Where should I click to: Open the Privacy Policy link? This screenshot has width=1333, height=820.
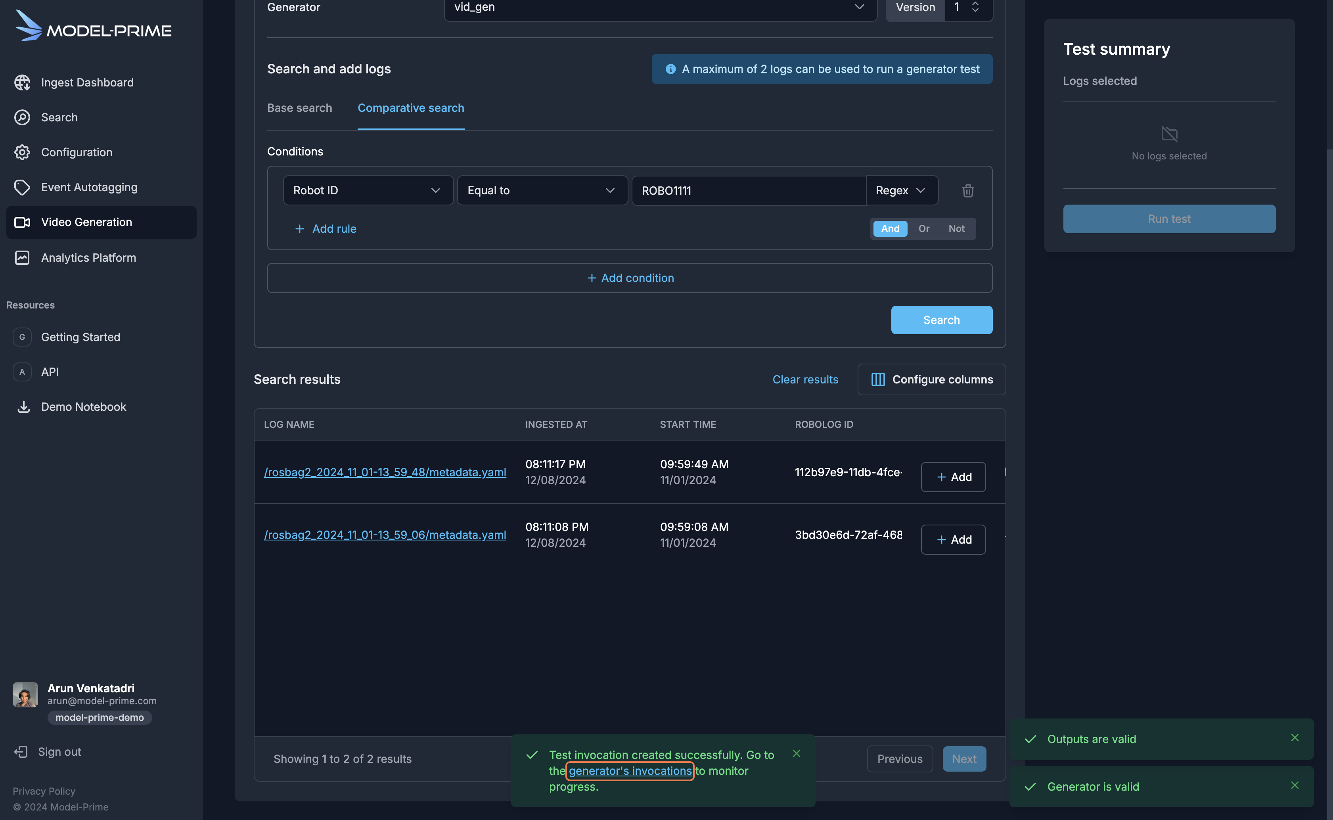[x=44, y=791]
